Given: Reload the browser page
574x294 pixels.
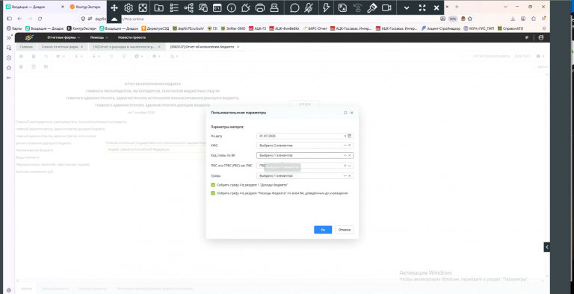Looking at the screenshot, I should pyautogui.click(x=40, y=19).
